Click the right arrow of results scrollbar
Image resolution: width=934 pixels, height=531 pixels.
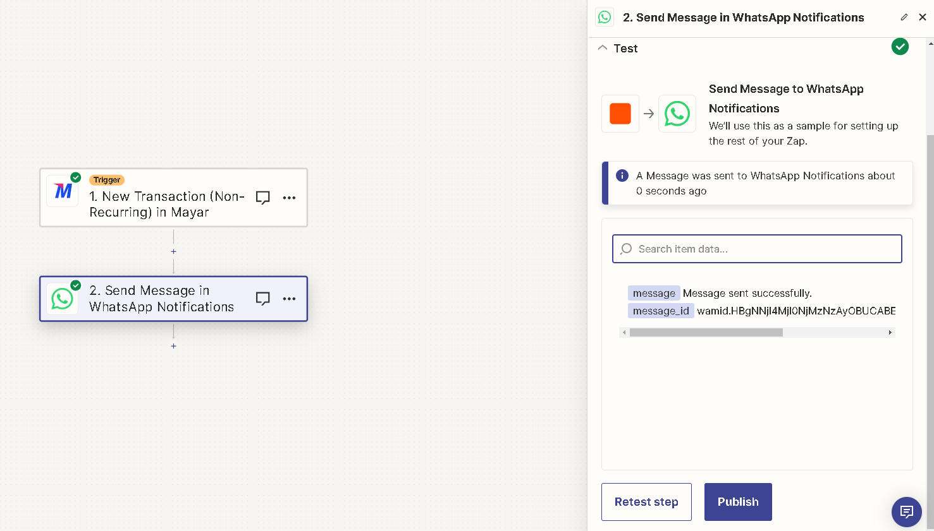tap(890, 332)
